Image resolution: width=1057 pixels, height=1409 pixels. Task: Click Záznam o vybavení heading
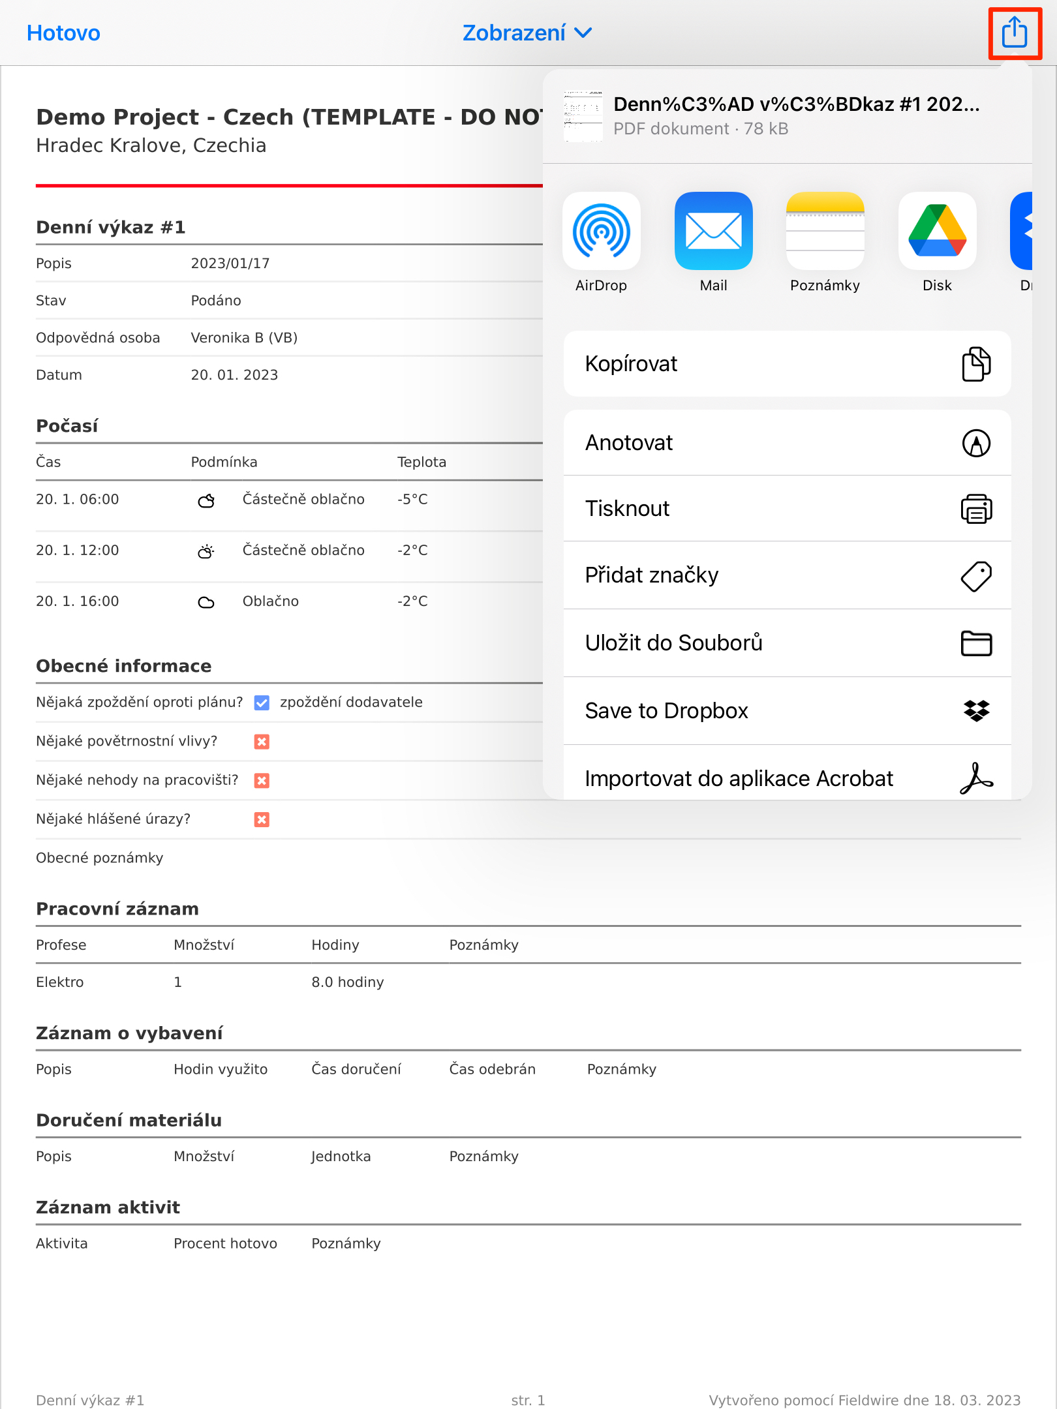[x=129, y=1033]
